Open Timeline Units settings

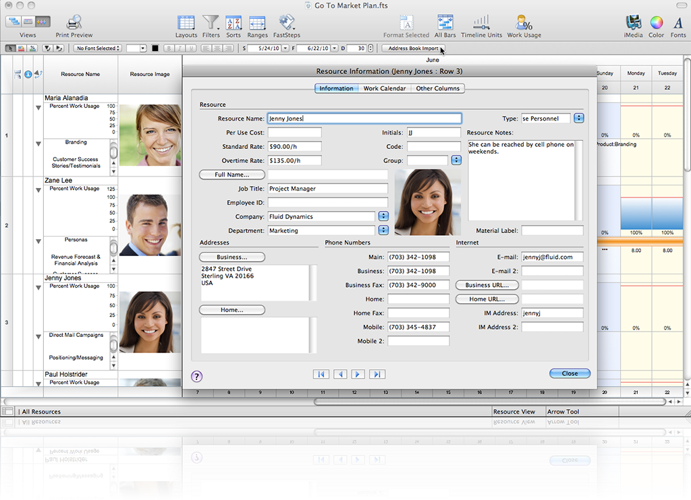tap(481, 22)
